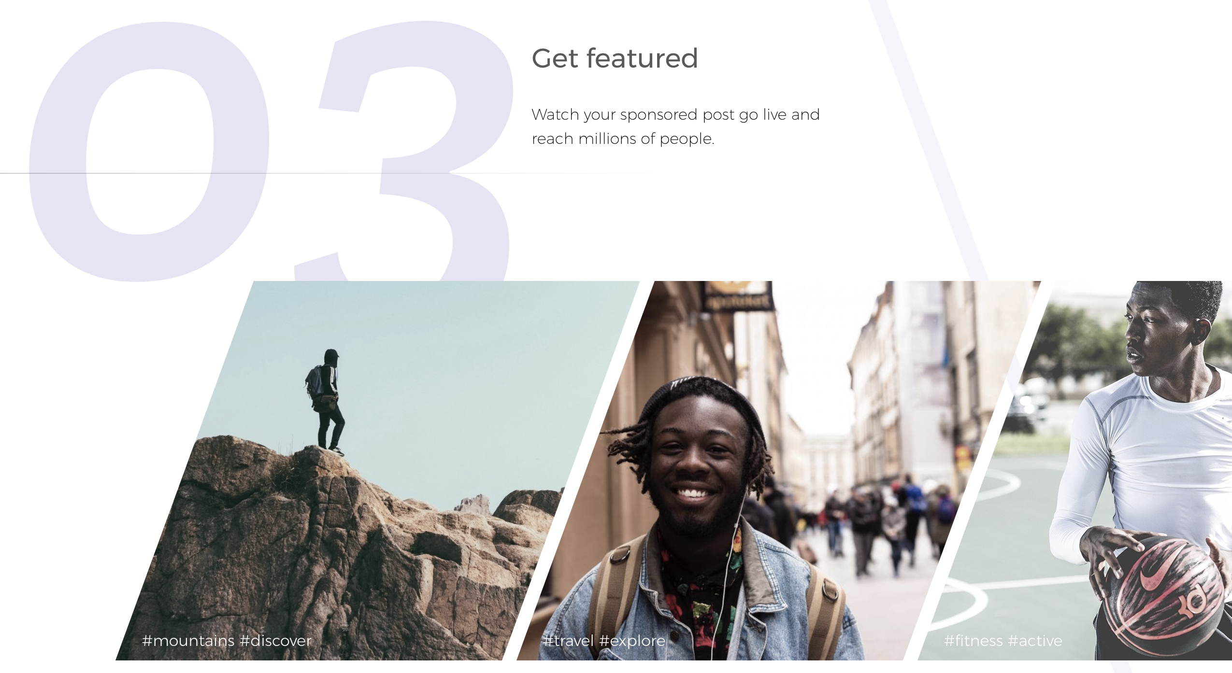This screenshot has width=1232, height=673.
Task: Click the #explore hashtag
Action: (632, 641)
